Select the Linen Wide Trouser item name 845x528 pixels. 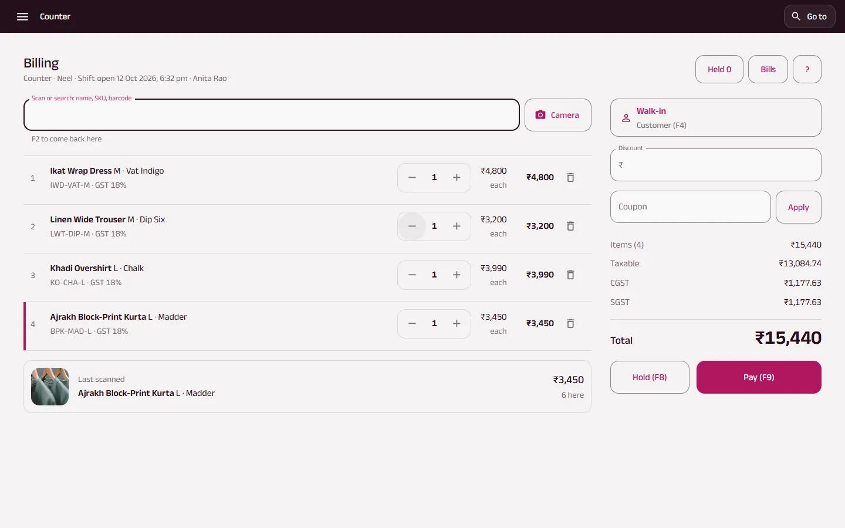(x=88, y=219)
